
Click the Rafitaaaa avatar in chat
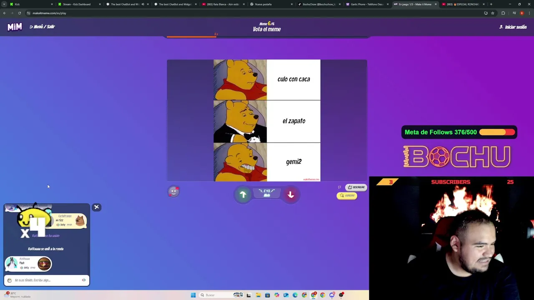tap(12, 263)
